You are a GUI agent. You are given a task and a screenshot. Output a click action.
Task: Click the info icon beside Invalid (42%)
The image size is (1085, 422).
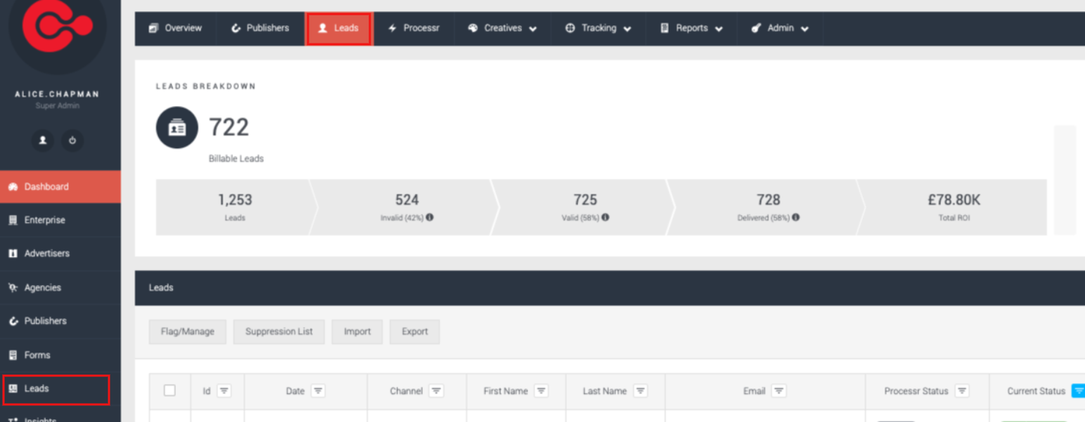pyautogui.click(x=429, y=218)
